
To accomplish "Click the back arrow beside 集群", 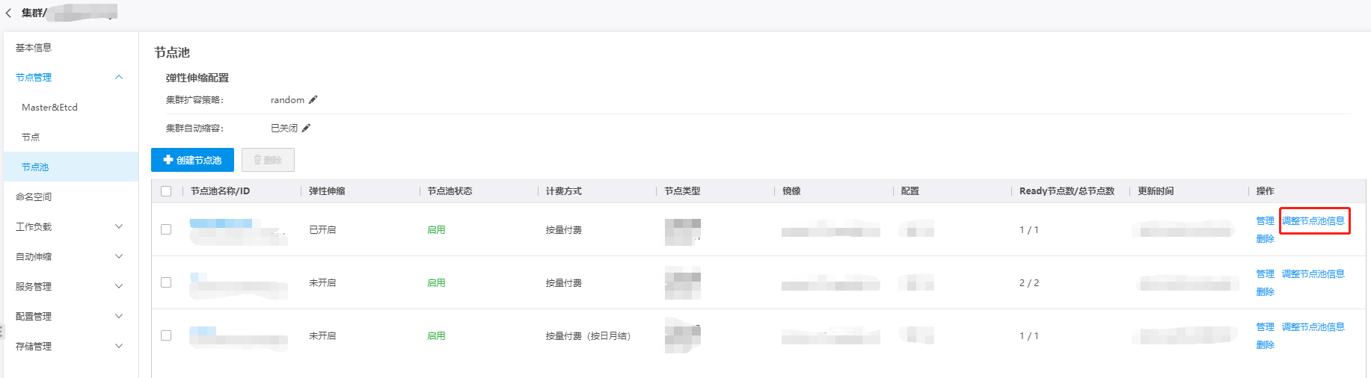I will tap(9, 13).
